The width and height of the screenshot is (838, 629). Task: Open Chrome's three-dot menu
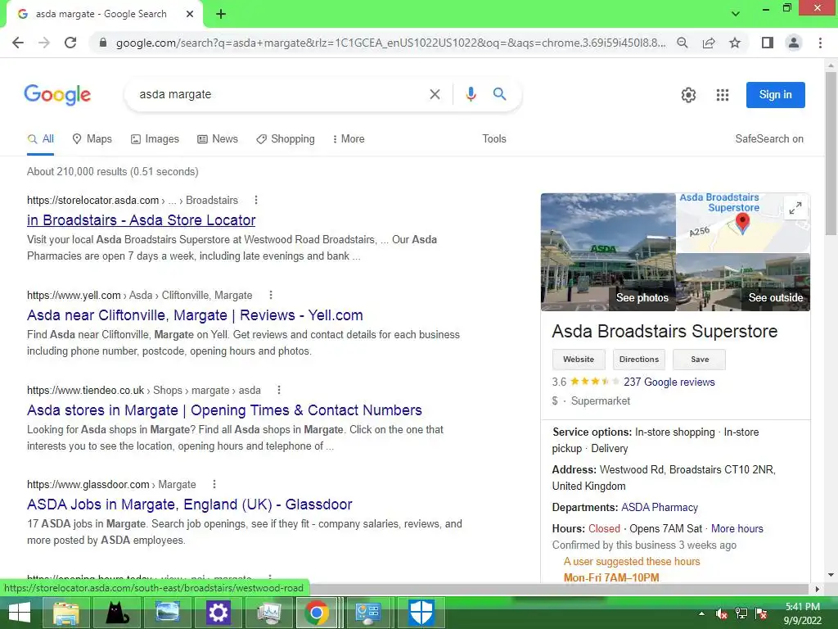pyautogui.click(x=820, y=43)
